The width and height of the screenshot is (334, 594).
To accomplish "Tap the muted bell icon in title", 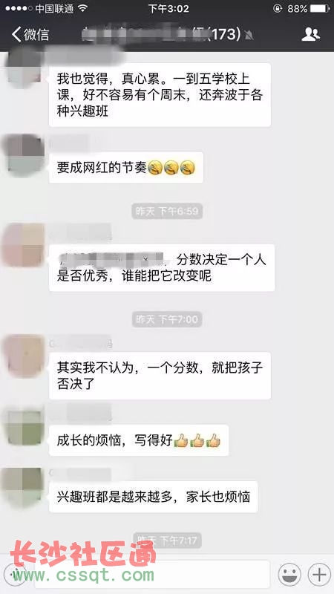I will [249, 35].
